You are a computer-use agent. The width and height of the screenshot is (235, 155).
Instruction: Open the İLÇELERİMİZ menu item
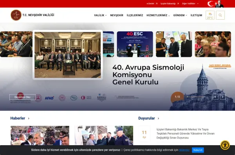(135, 15)
